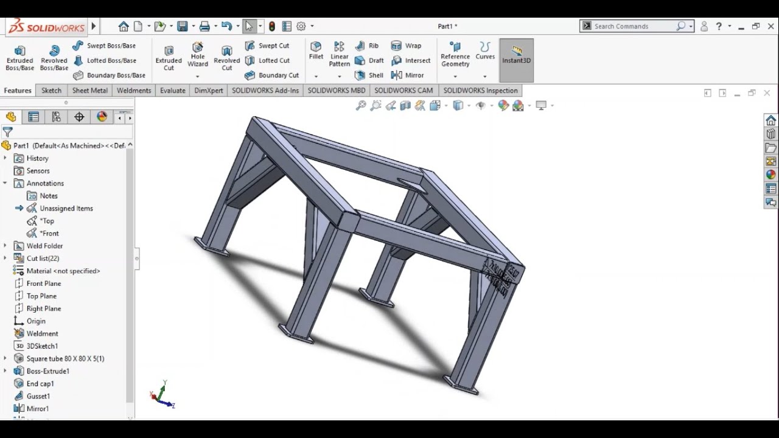Click the Print icon
The image size is (779, 438).
(204, 26)
